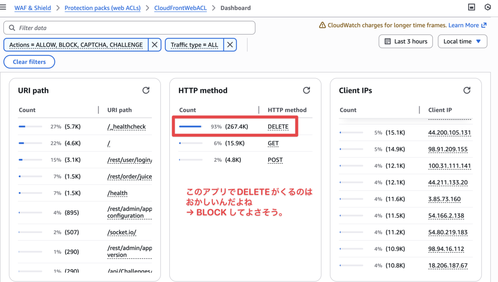Go to WAF & Shield breadcrumb
Viewport: 498px width, 282px height.
(x=33, y=8)
